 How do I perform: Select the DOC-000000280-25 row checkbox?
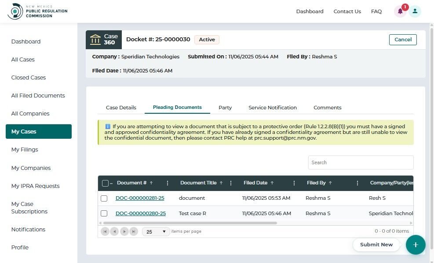pyautogui.click(x=104, y=213)
